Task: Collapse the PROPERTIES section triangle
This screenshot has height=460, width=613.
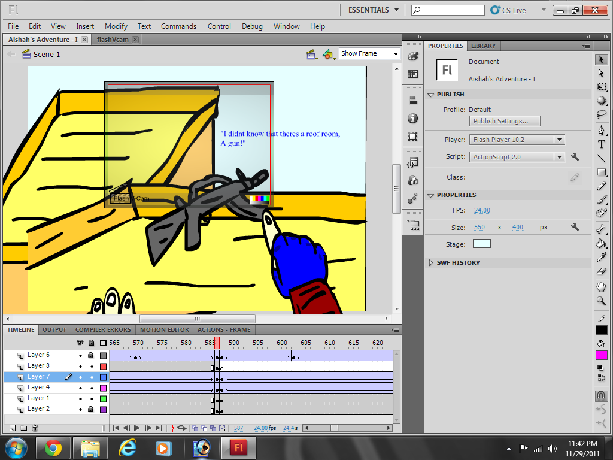Action: tap(431, 195)
